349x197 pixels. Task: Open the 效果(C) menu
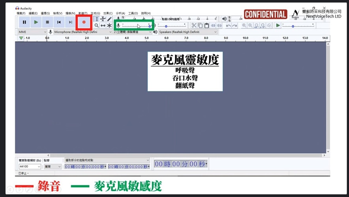(108, 13)
